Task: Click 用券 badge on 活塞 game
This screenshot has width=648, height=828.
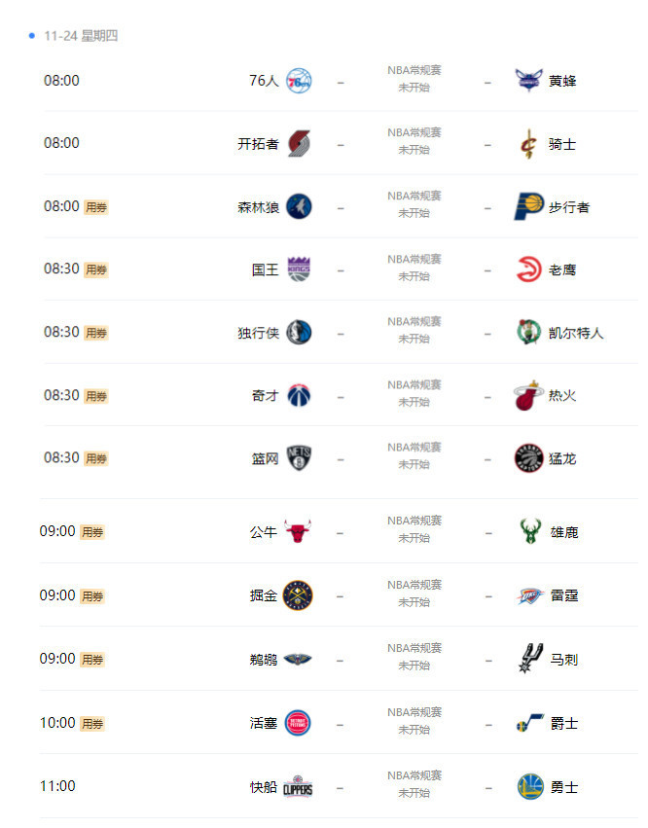Action: click(92, 724)
